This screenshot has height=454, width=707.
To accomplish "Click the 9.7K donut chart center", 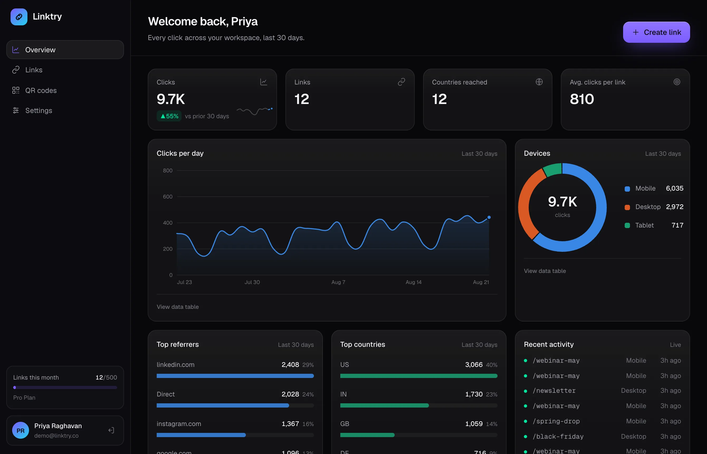I will click(562, 202).
